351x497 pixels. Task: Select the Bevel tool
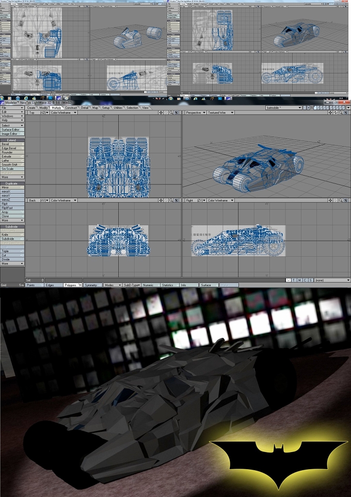(12, 144)
